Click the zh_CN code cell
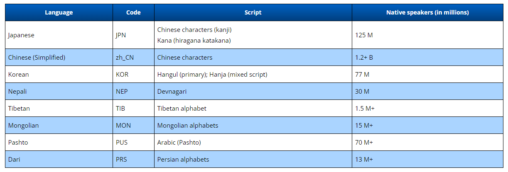The height and width of the screenshot is (172, 508). point(125,58)
